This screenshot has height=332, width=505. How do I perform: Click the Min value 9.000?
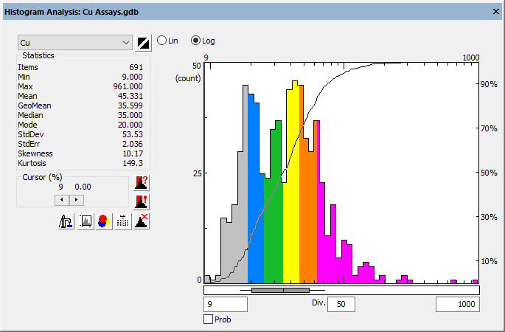pos(133,77)
